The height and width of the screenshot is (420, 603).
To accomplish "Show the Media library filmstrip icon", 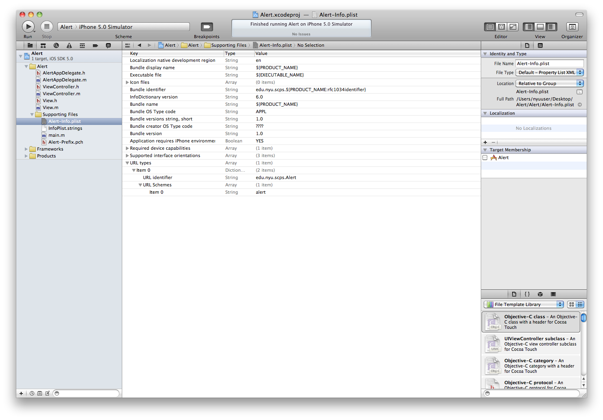I will [x=553, y=294].
